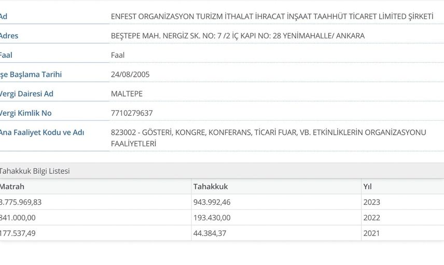Select activity code 823002 - GÖSTERİ, KONGRE text
This screenshot has height=265, width=444.
pos(269,138)
